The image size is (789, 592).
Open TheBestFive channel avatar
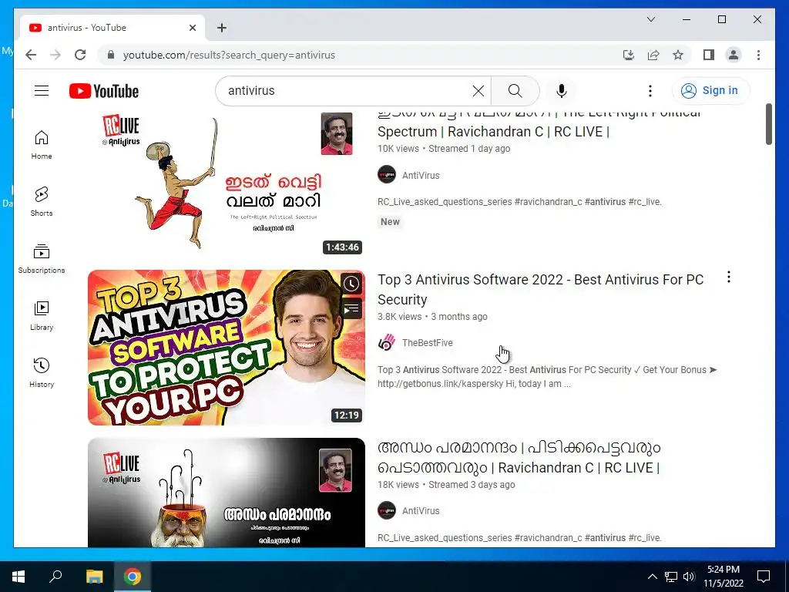tap(387, 343)
